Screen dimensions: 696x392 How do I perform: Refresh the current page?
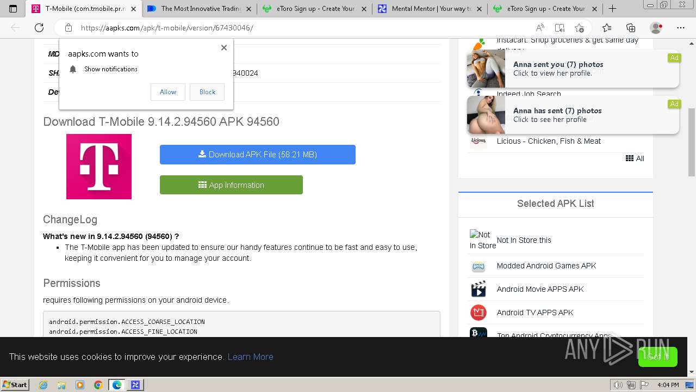coord(39,28)
